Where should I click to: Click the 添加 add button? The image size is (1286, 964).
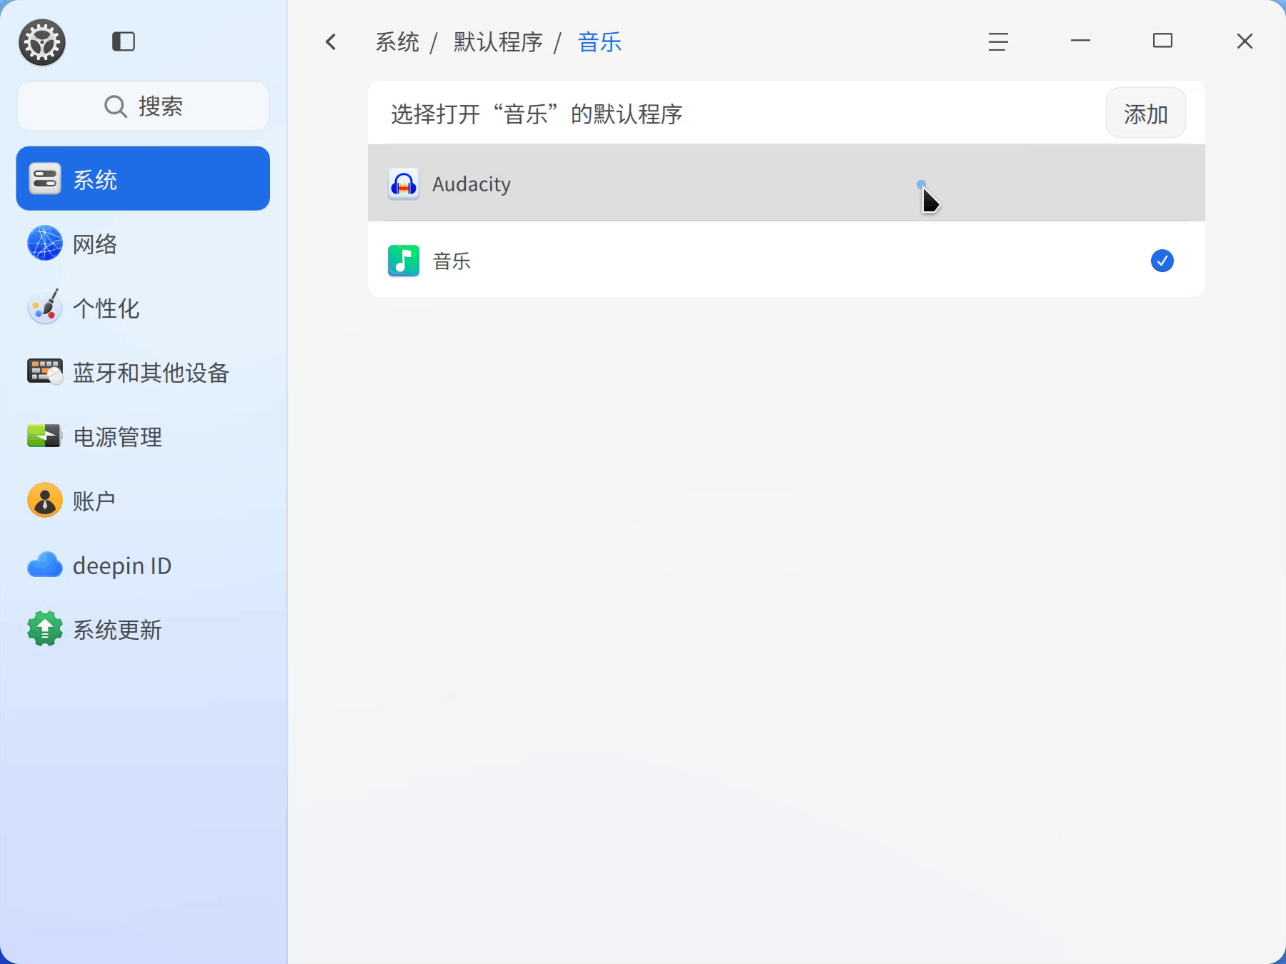coord(1146,114)
